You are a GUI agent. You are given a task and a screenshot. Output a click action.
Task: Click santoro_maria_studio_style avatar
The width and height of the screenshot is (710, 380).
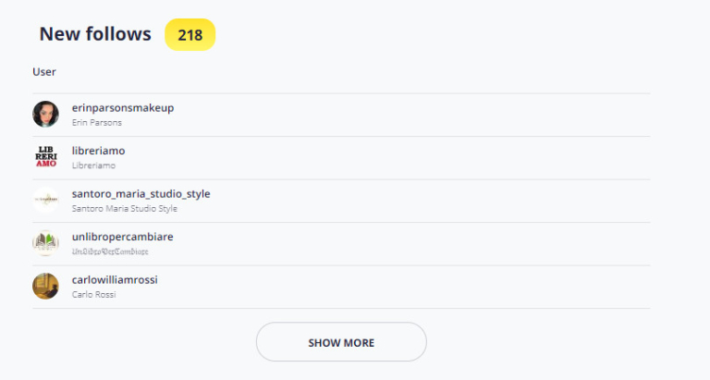coord(45,201)
